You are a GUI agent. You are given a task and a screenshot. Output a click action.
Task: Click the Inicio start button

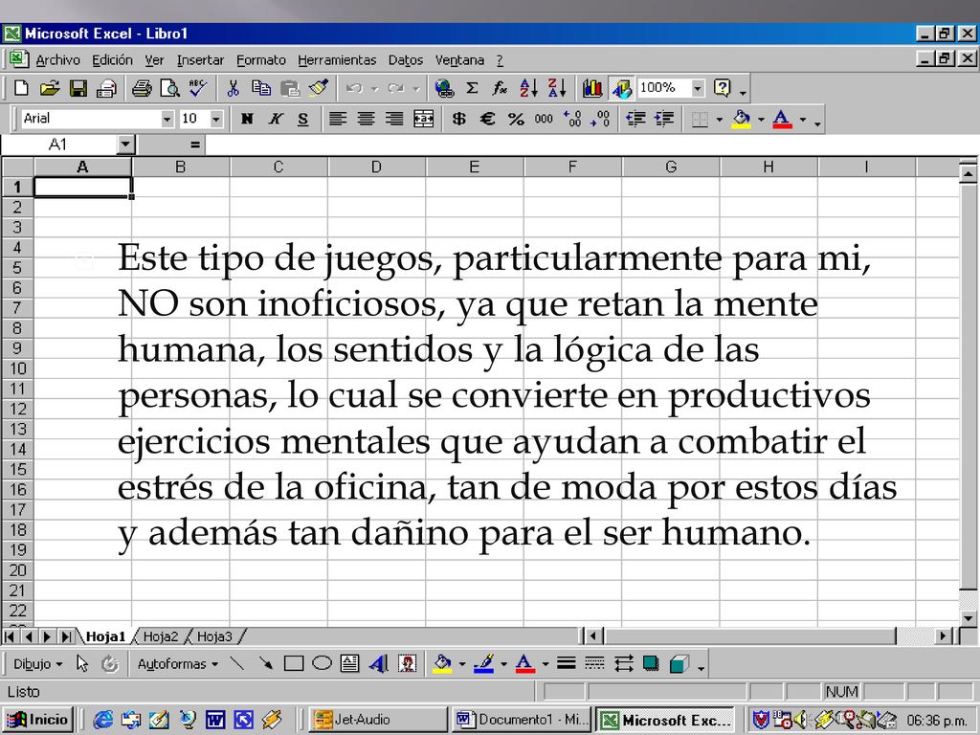[x=38, y=720]
